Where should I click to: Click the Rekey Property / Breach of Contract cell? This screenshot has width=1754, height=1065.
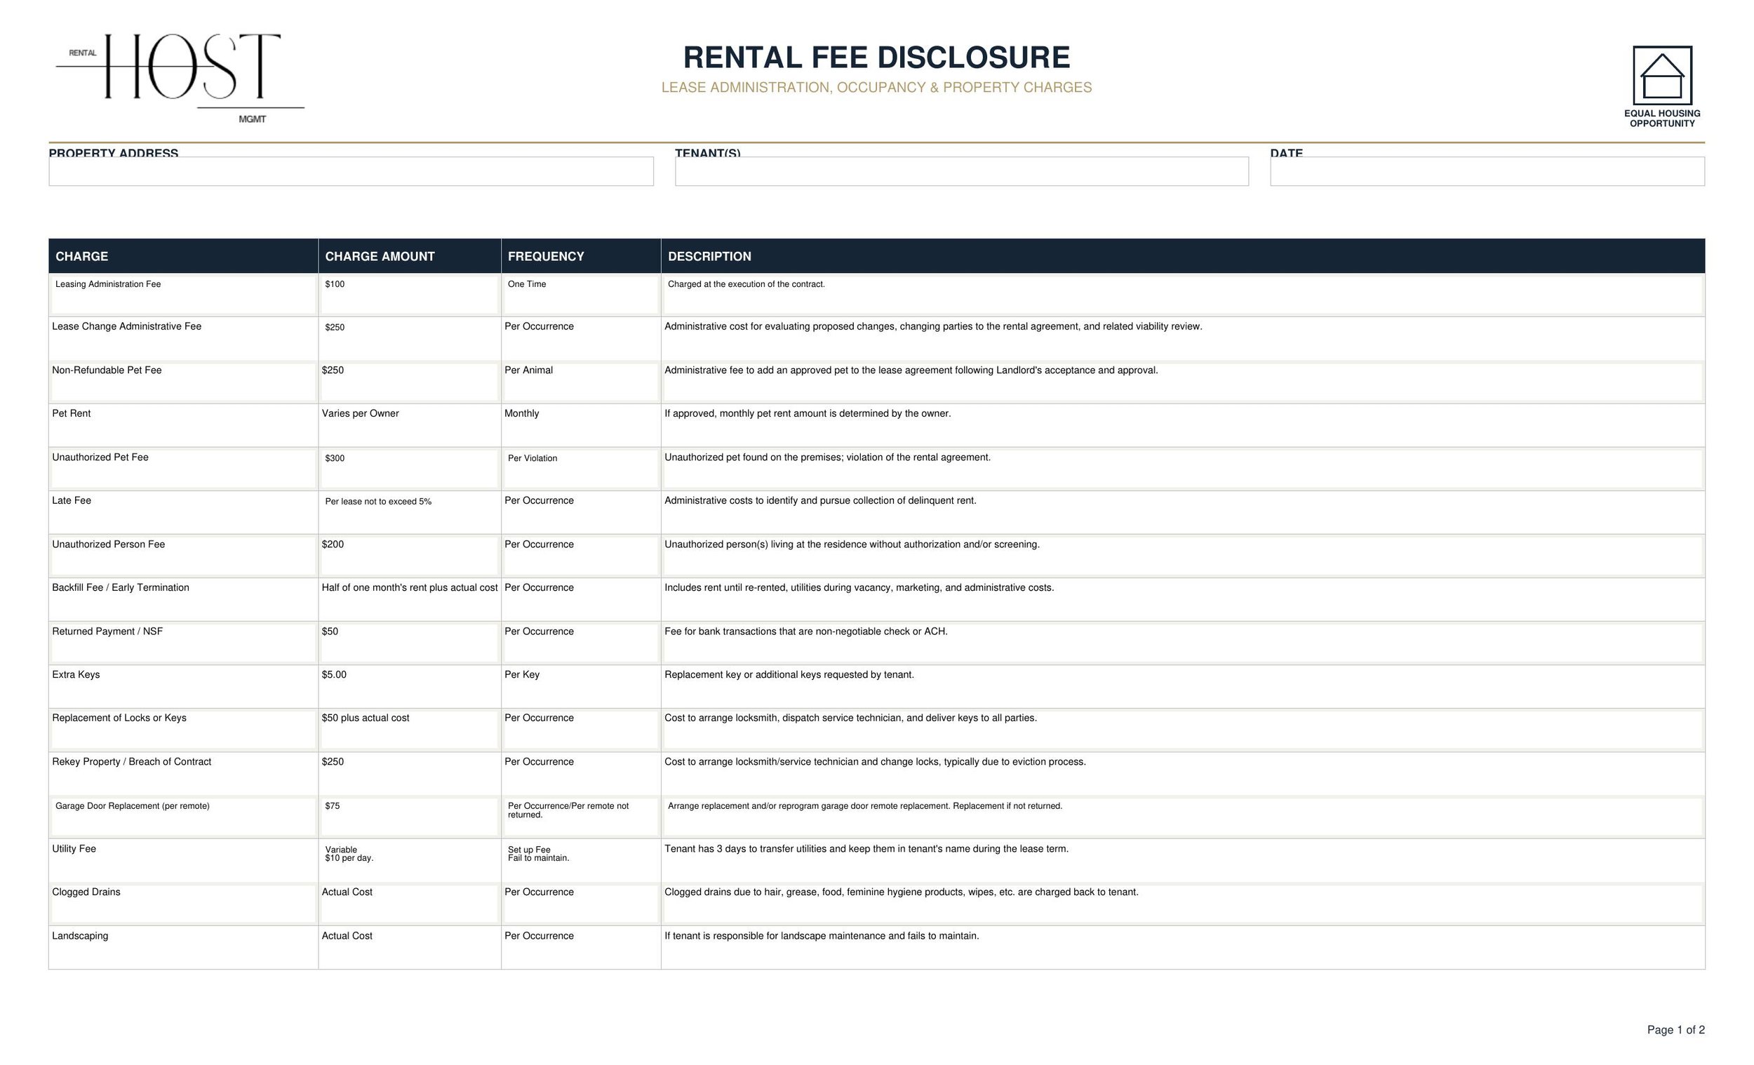point(184,774)
